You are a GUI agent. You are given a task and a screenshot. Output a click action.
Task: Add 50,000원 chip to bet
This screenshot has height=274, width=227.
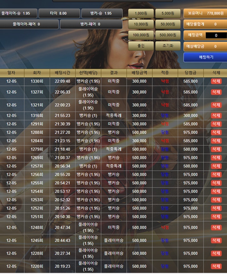click(168, 24)
